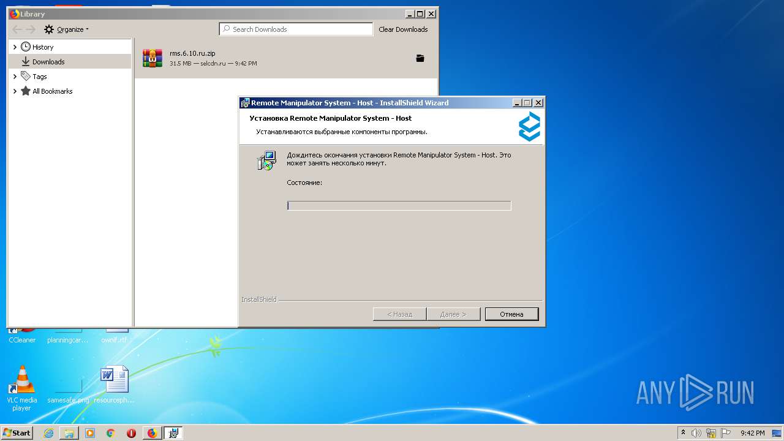Open the ownif.rtf desktop file
784x441 pixels.
coord(115,336)
